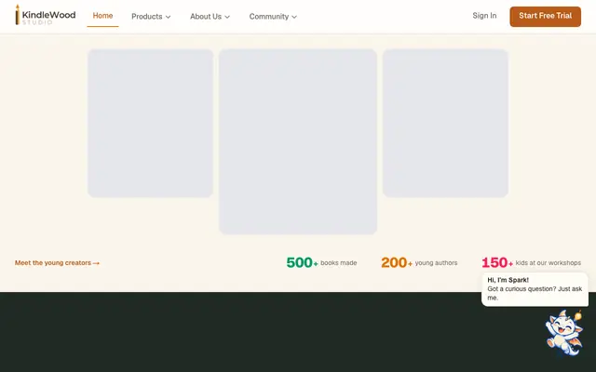Open the right placeholder book card
596x372 pixels.
pyautogui.click(x=445, y=123)
